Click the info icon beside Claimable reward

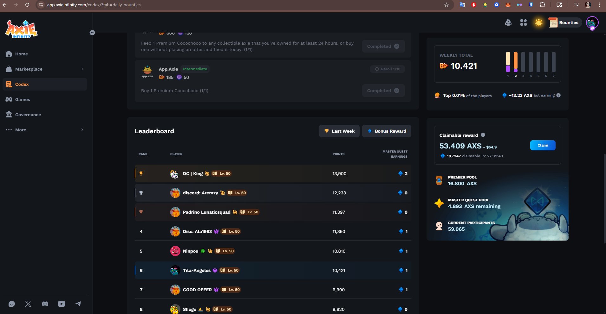pos(483,135)
